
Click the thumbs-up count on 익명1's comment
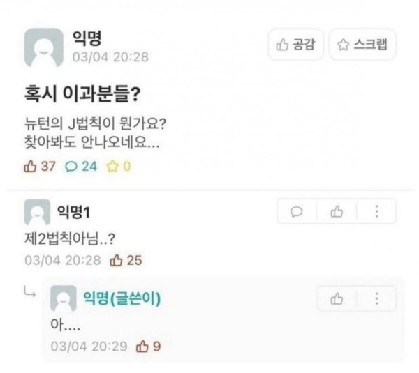(126, 260)
